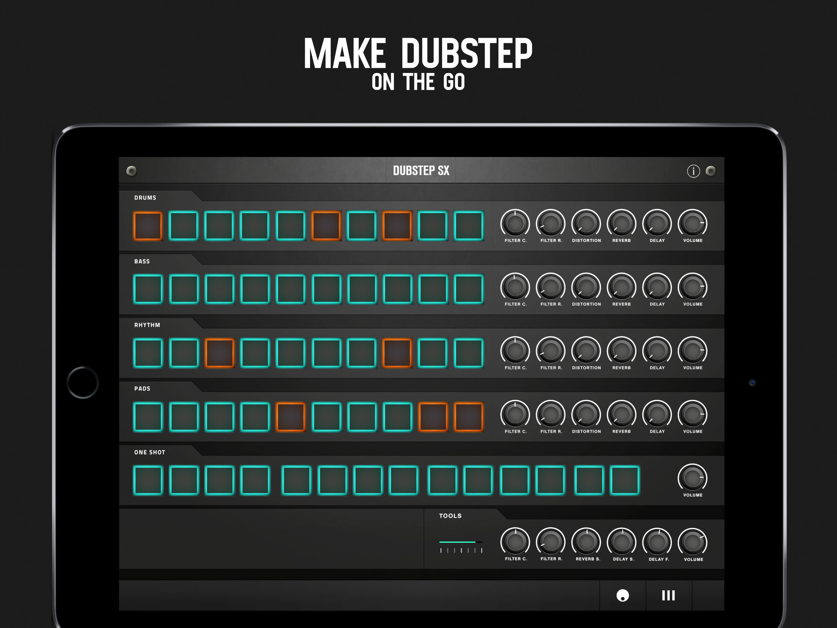The image size is (837, 628).
Task: Enable the first Bass pad
Action: click(x=148, y=290)
